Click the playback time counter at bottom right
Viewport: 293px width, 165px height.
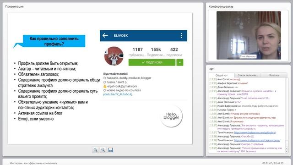click(x=273, y=163)
